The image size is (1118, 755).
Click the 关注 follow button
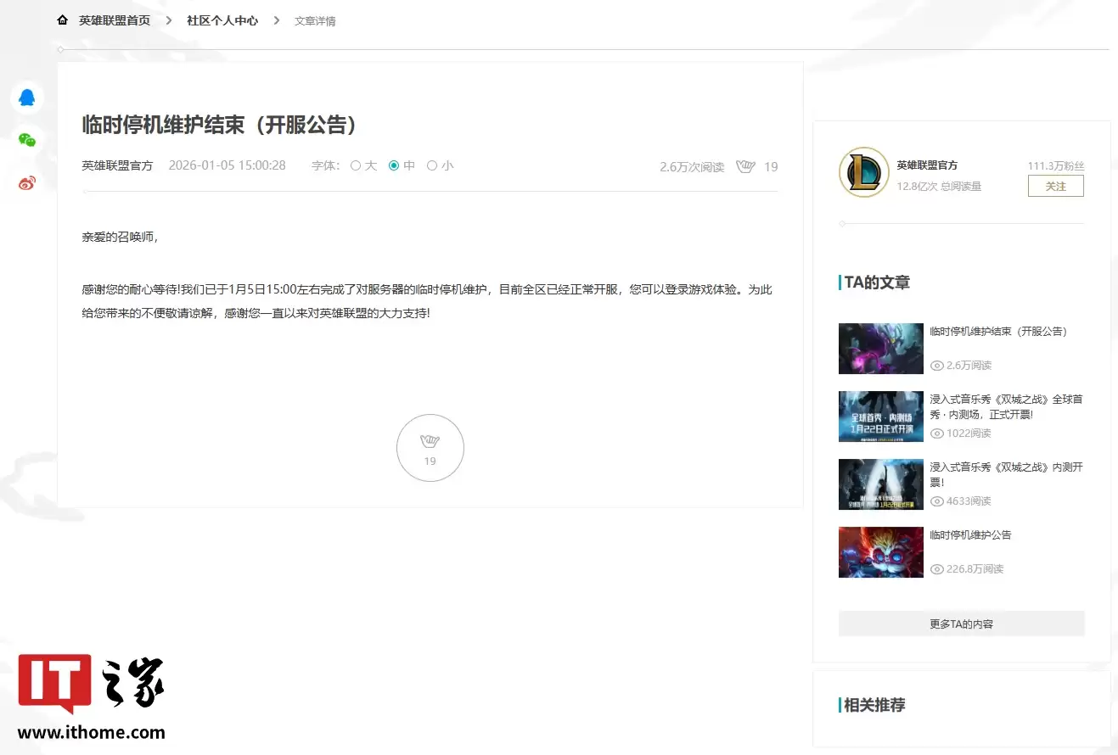[1055, 186]
